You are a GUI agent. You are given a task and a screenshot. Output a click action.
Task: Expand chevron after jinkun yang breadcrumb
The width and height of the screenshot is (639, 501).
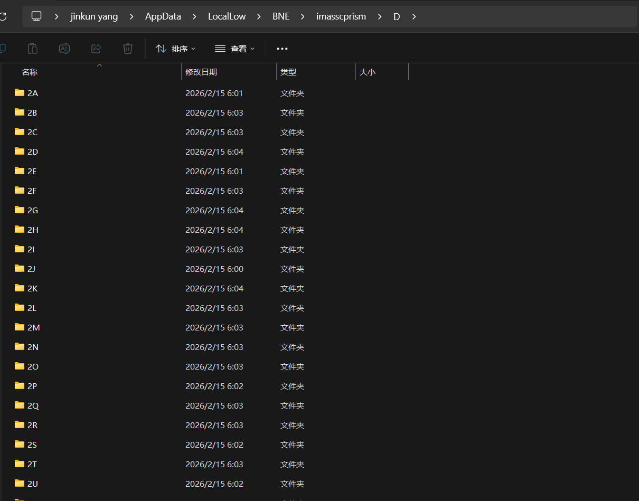pos(131,16)
